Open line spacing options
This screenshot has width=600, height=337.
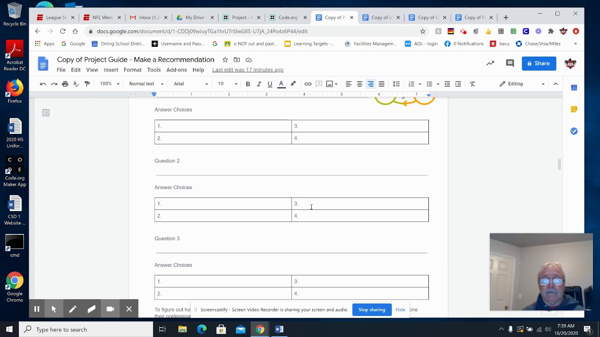click(396, 84)
